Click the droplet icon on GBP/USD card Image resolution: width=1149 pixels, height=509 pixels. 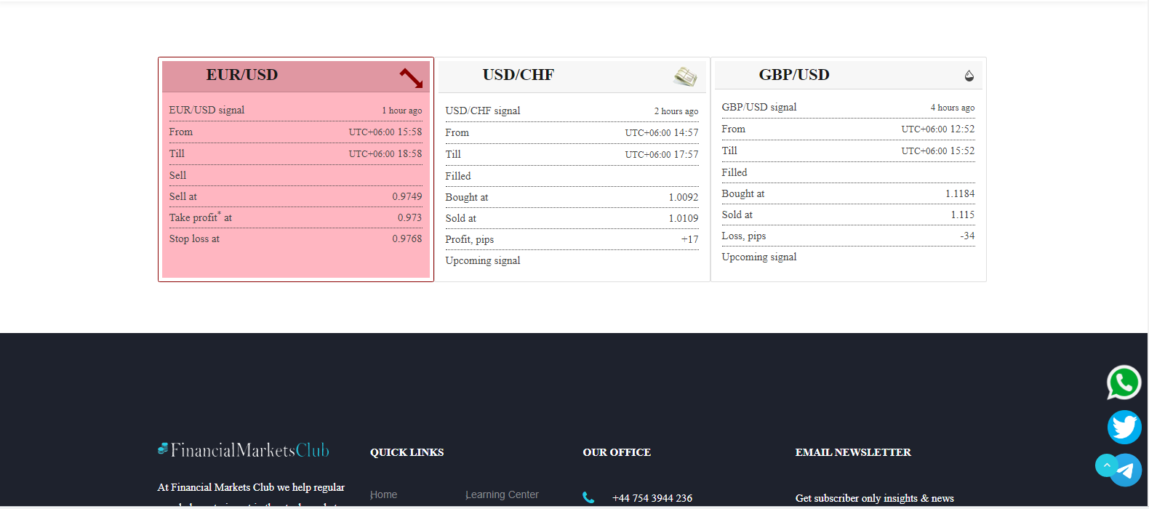(x=969, y=76)
